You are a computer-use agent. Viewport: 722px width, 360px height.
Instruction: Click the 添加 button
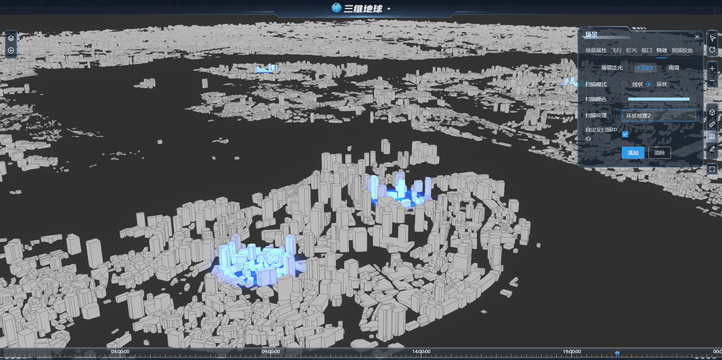(632, 153)
